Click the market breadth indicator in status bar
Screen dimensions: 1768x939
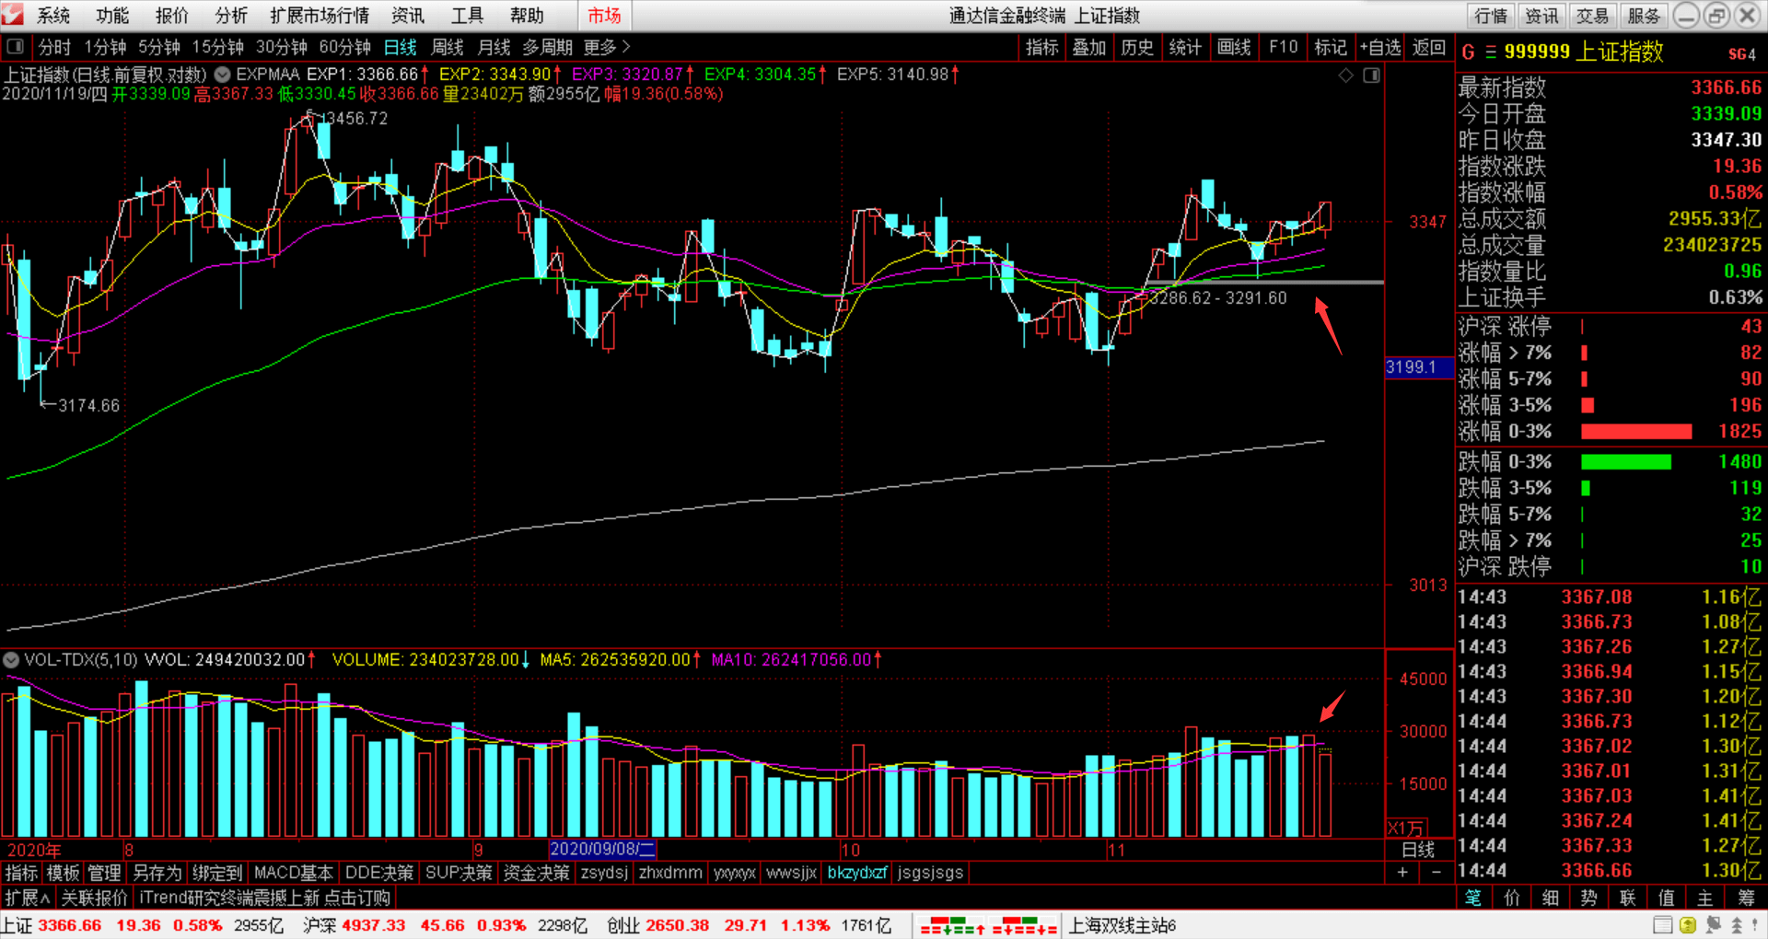[x=988, y=925]
